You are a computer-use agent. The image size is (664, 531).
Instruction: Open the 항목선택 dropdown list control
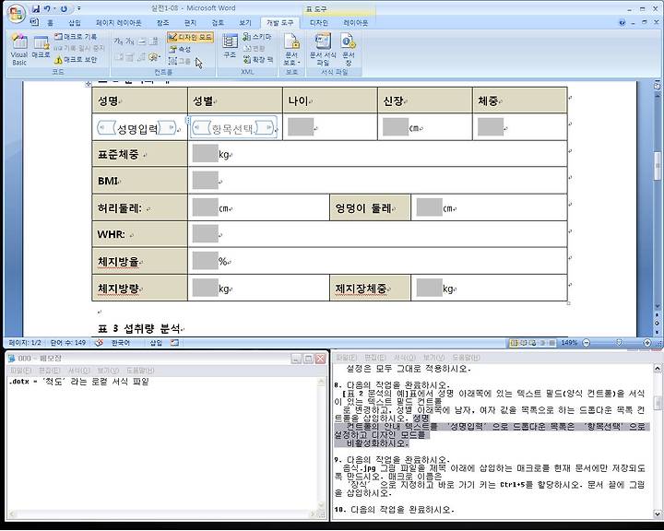[233, 127]
